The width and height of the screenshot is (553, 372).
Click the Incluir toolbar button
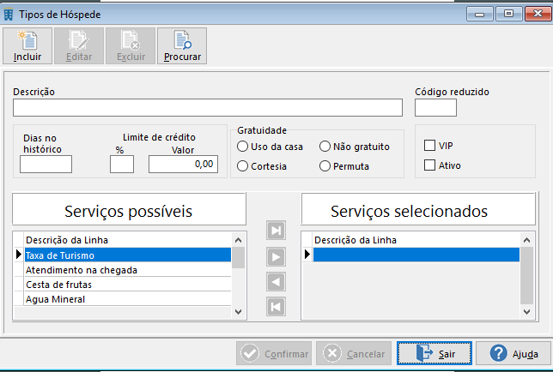[x=27, y=46]
